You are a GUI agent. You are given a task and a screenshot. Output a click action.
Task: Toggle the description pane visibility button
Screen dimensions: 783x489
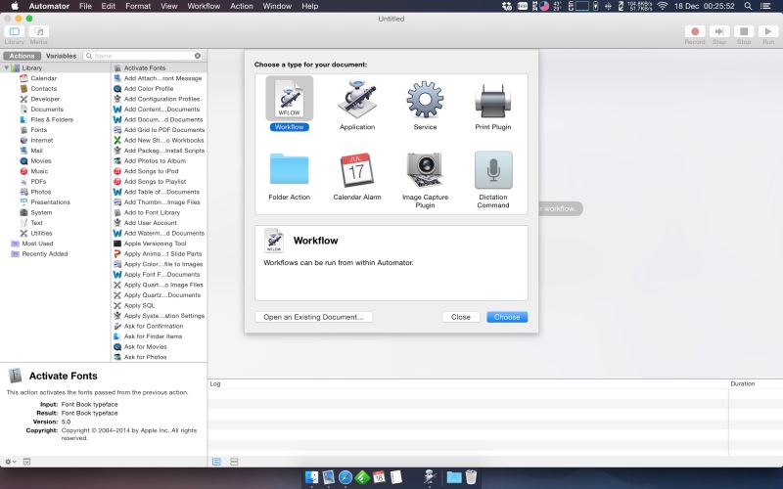point(27,462)
